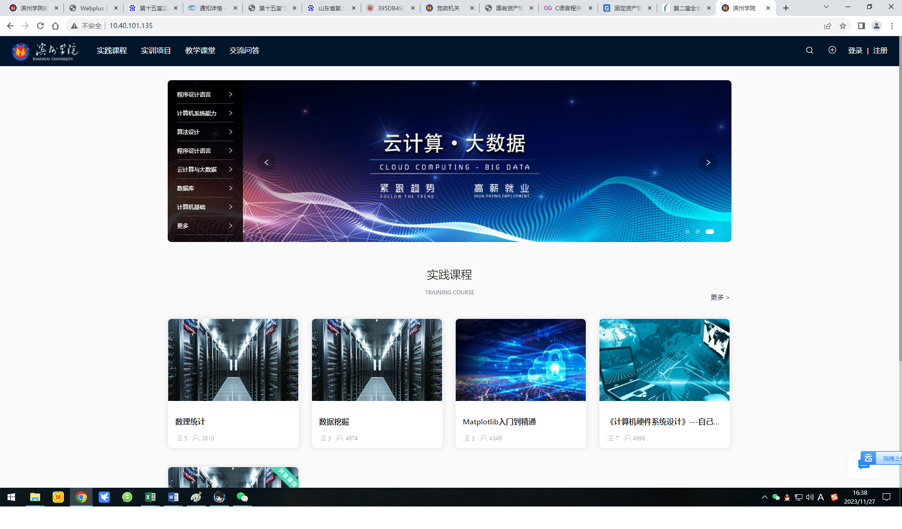Open the 实训项目 menu item

(156, 50)
